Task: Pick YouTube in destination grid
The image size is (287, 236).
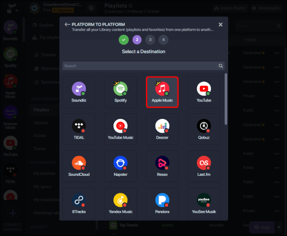Action: point(204,92)
